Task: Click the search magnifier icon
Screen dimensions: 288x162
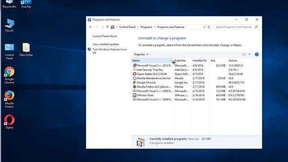Action: (x=256, y=27)
